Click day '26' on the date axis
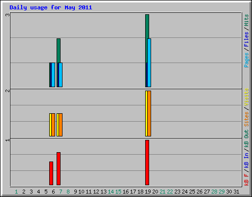252x197 pixels. [199, 192]
